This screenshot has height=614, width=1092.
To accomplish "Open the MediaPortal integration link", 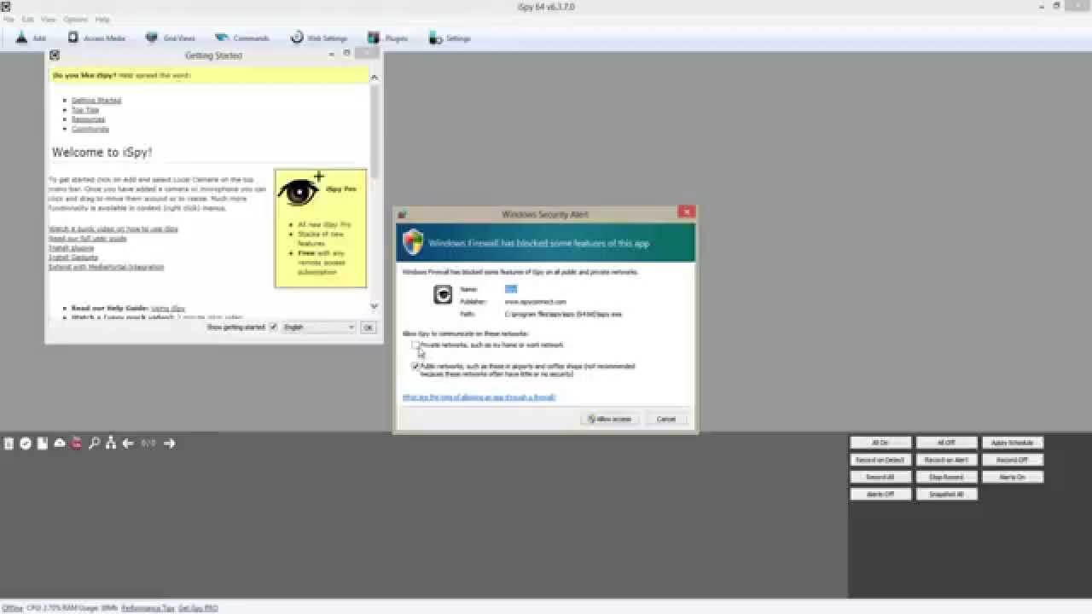I will (x=107, y=267).
